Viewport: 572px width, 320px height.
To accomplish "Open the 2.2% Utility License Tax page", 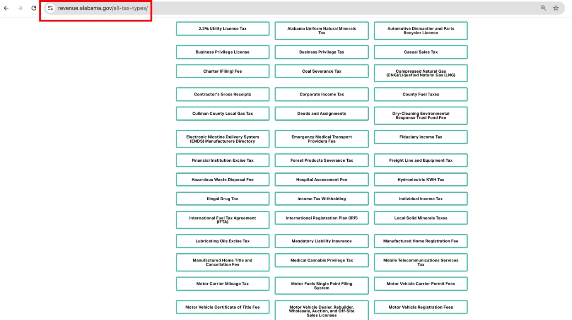I will coord(222,29).
